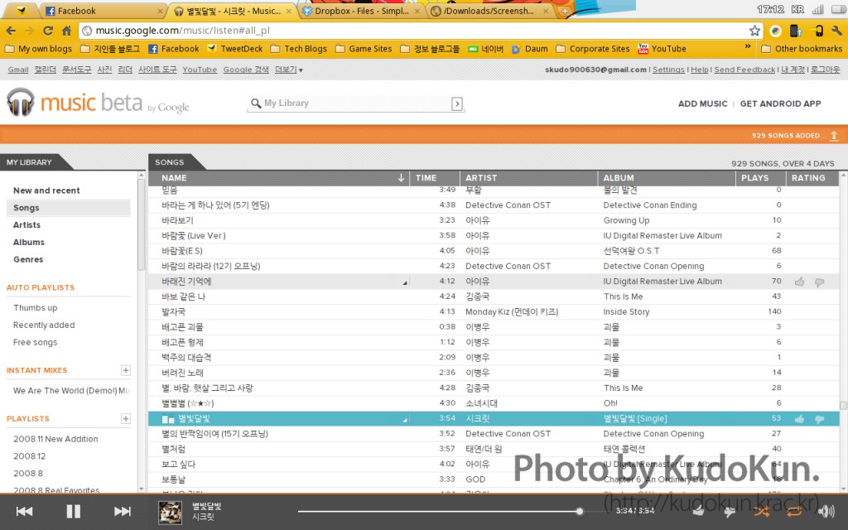Screen dimensions: 848x530
Task: Open the Chrome extension icon in toolbar
Action: click(775, 31)
